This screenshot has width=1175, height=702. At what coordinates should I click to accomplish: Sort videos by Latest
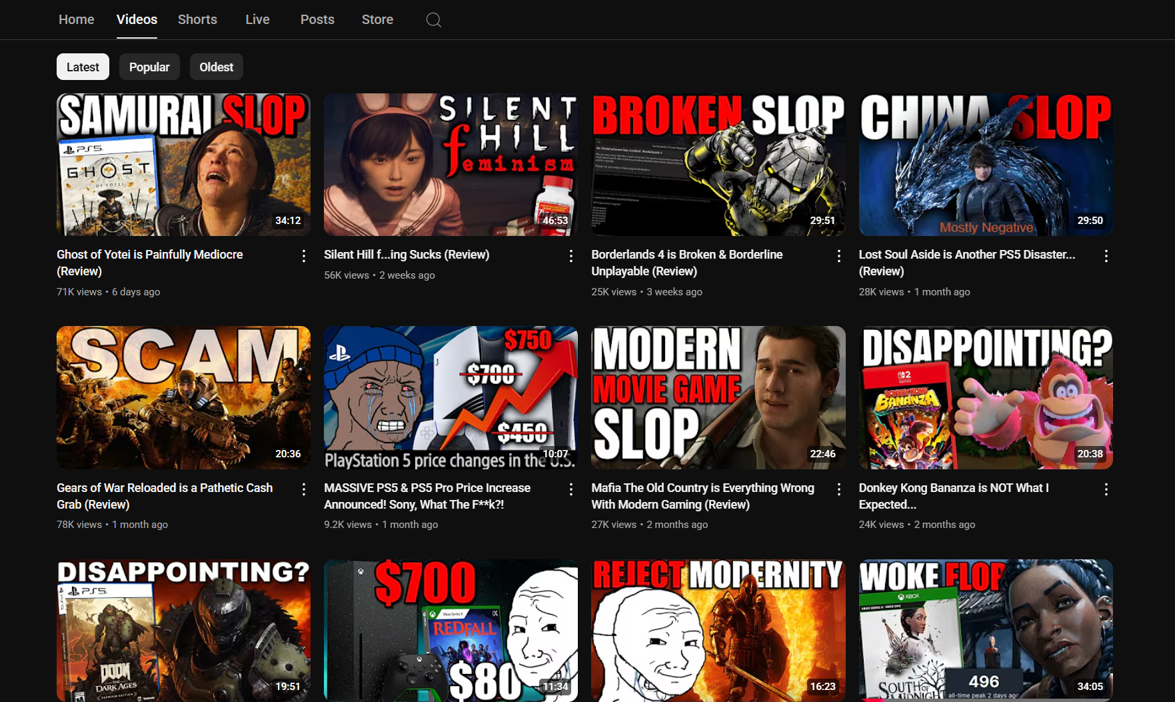coord(83,67)
